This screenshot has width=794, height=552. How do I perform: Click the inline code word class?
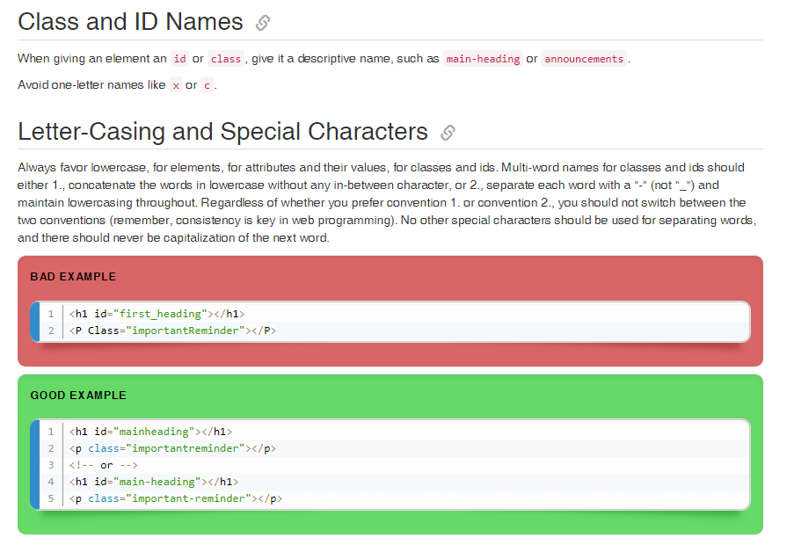tap(226, 59)
